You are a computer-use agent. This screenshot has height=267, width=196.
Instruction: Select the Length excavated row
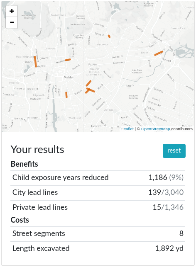coord(98,249)
